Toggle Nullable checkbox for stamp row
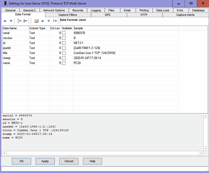The height and width of the screenshot is (173, 209). (64, 58)
